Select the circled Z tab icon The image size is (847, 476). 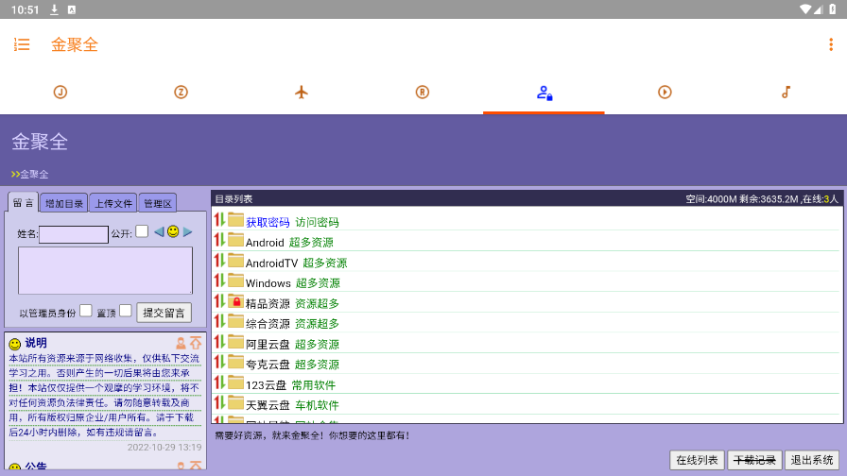tap(181, 92)
